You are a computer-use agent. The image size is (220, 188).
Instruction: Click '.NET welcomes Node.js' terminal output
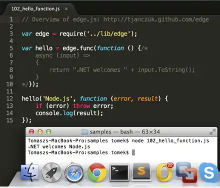click(59, 146)
